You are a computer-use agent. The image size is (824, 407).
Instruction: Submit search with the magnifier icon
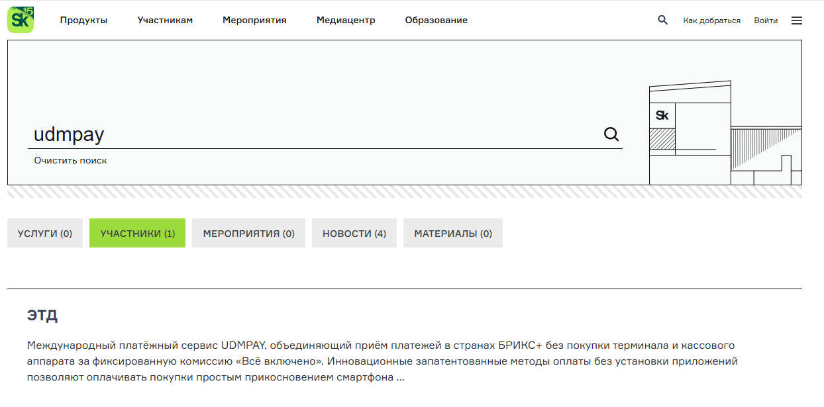click(x=611, y=134)
